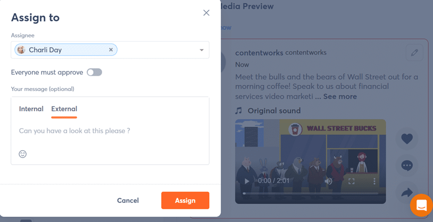Expand caption with See more
433x222 pixels.
point(340,96)
